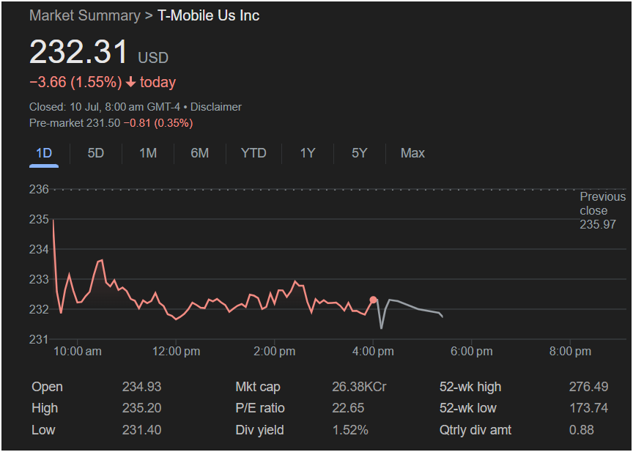This screenshot has height=452, width=633.
Task: Click the High value 235.20
Action: pyautogui.click(x=141, y=408)
